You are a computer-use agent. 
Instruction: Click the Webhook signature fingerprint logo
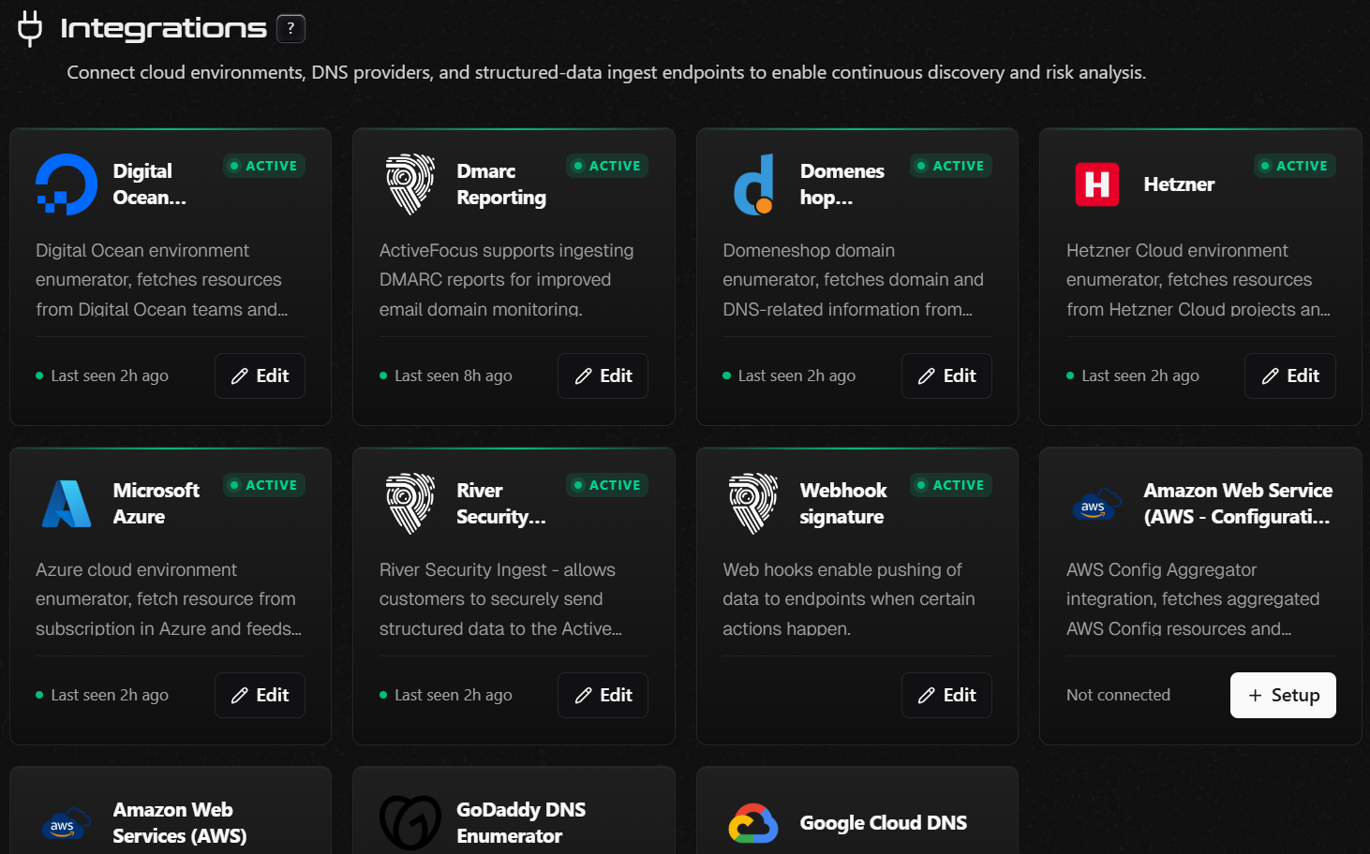pyautogui.click(x=754, y=504)
